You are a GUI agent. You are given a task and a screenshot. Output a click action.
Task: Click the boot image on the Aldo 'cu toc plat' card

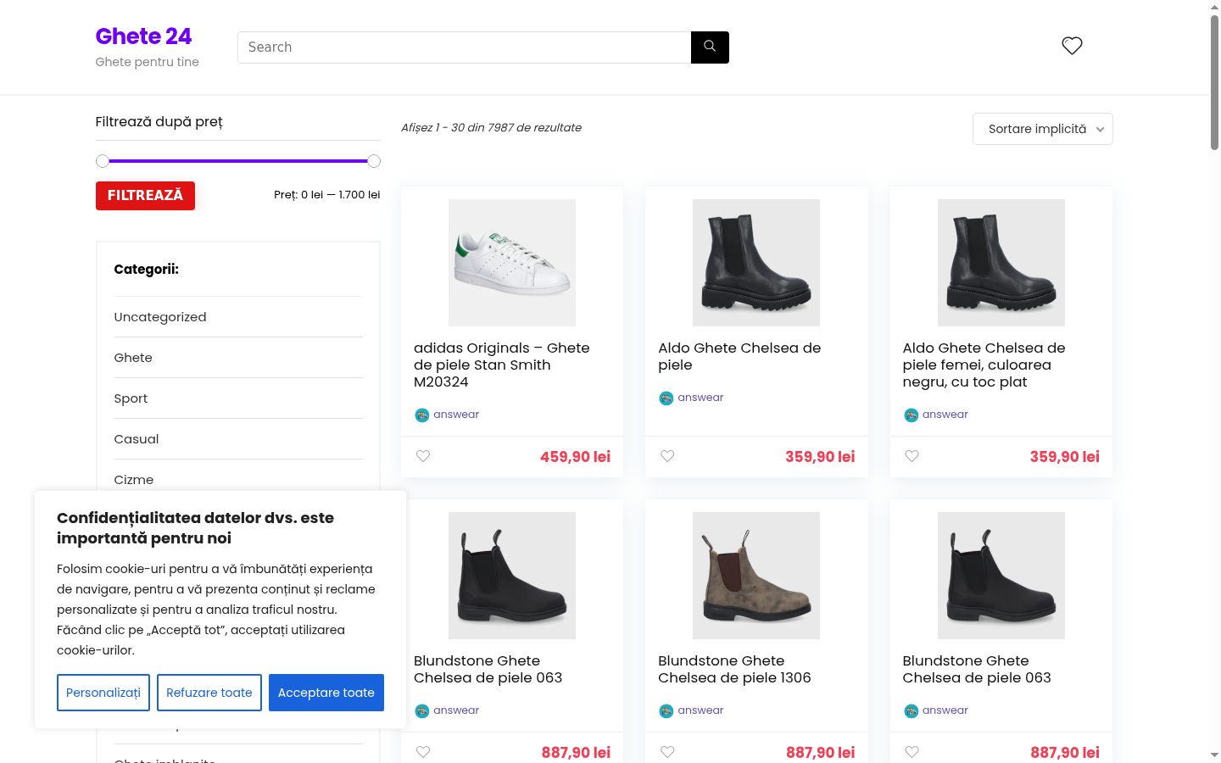pyautogui.click(x=1001, y=263)
